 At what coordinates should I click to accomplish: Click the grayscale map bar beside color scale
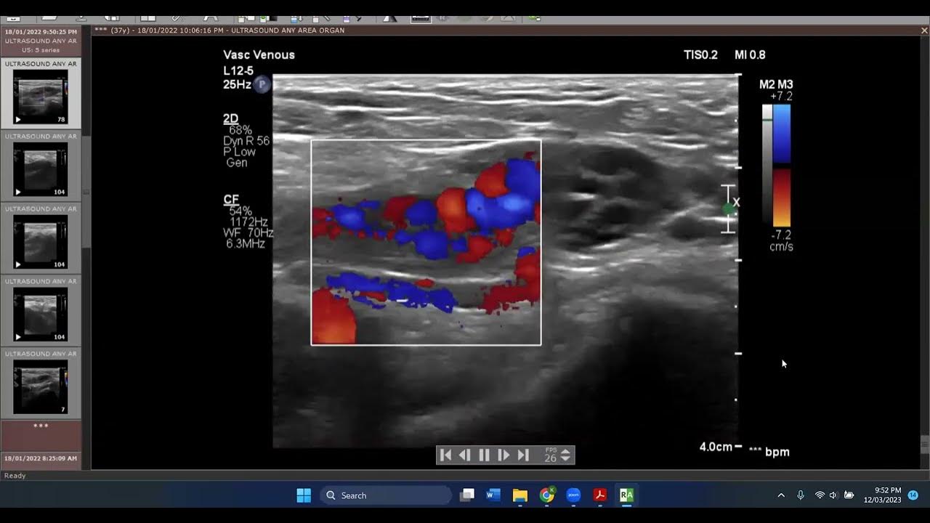pyautogui.click(x=767, y=166)
